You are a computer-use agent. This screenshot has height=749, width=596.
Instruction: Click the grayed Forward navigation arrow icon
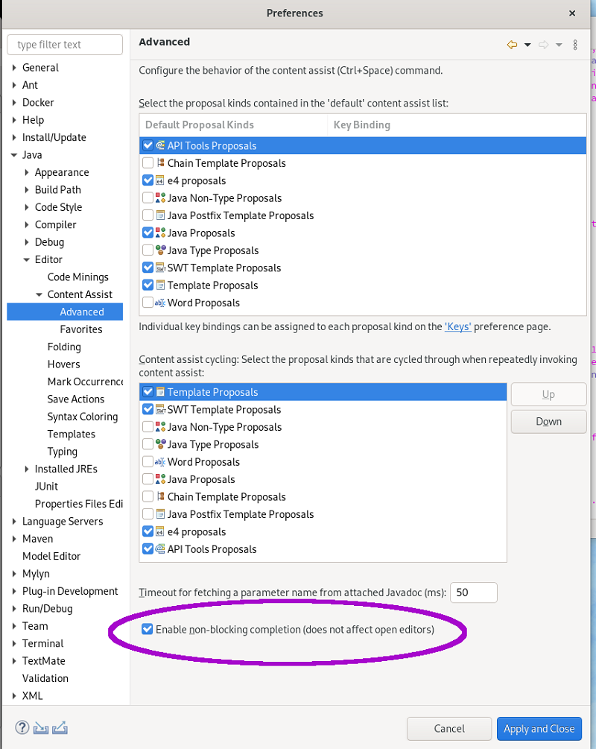(x=543, y=45)
